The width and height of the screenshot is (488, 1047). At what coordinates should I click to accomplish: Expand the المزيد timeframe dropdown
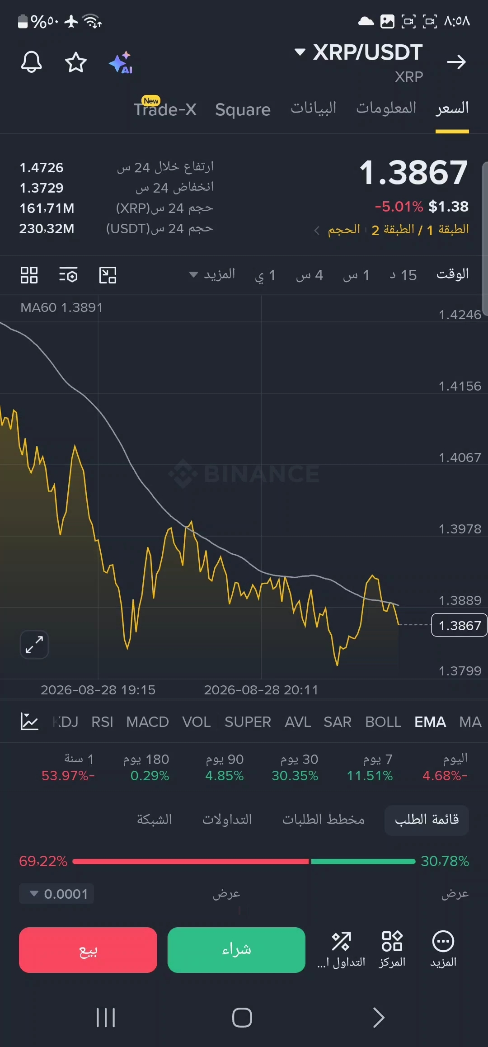[x=212, y=274]
